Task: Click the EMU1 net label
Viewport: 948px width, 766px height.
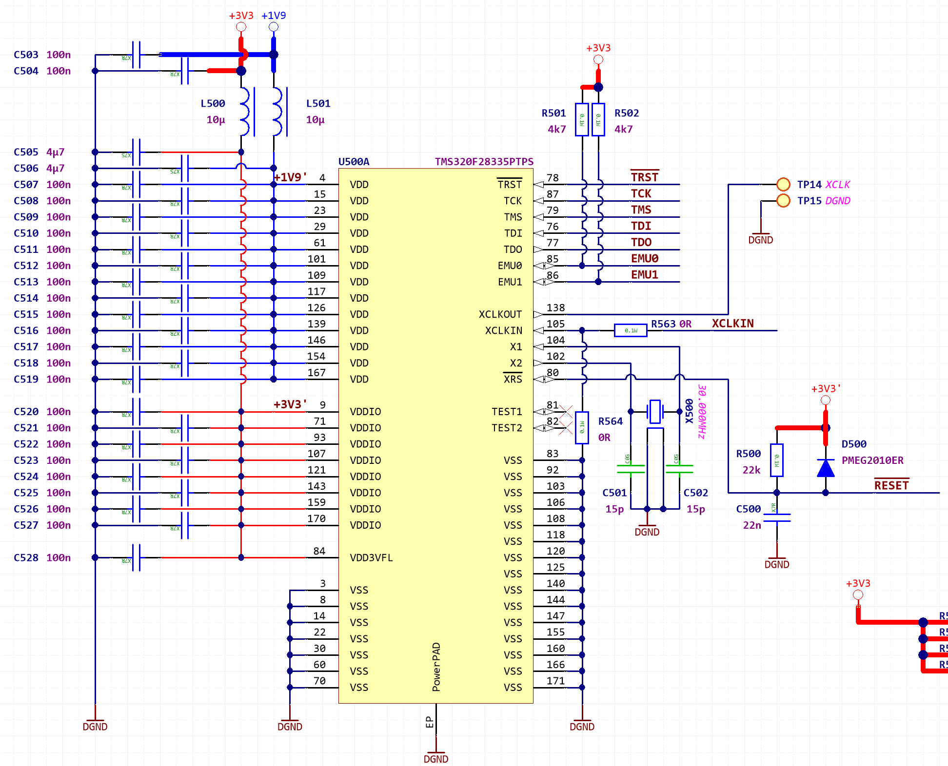Action: (645, 274)
